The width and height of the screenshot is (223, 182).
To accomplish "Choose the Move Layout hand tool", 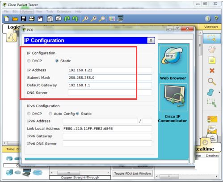I will pyautogui.click(x=212, y=49).
